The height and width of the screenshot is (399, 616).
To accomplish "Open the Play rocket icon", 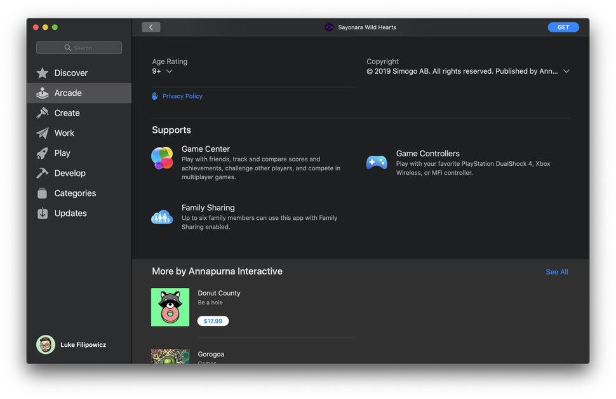I will [43, 153].
